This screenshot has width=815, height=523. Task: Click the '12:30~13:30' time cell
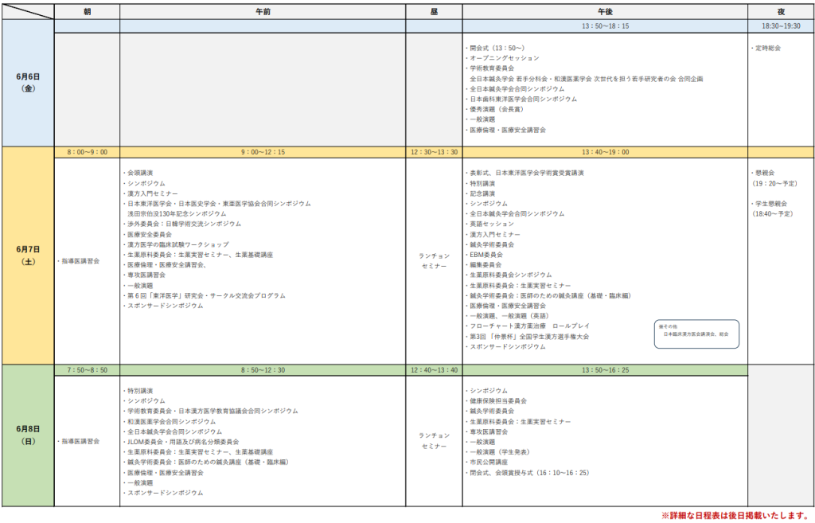[x=434, y=152]
